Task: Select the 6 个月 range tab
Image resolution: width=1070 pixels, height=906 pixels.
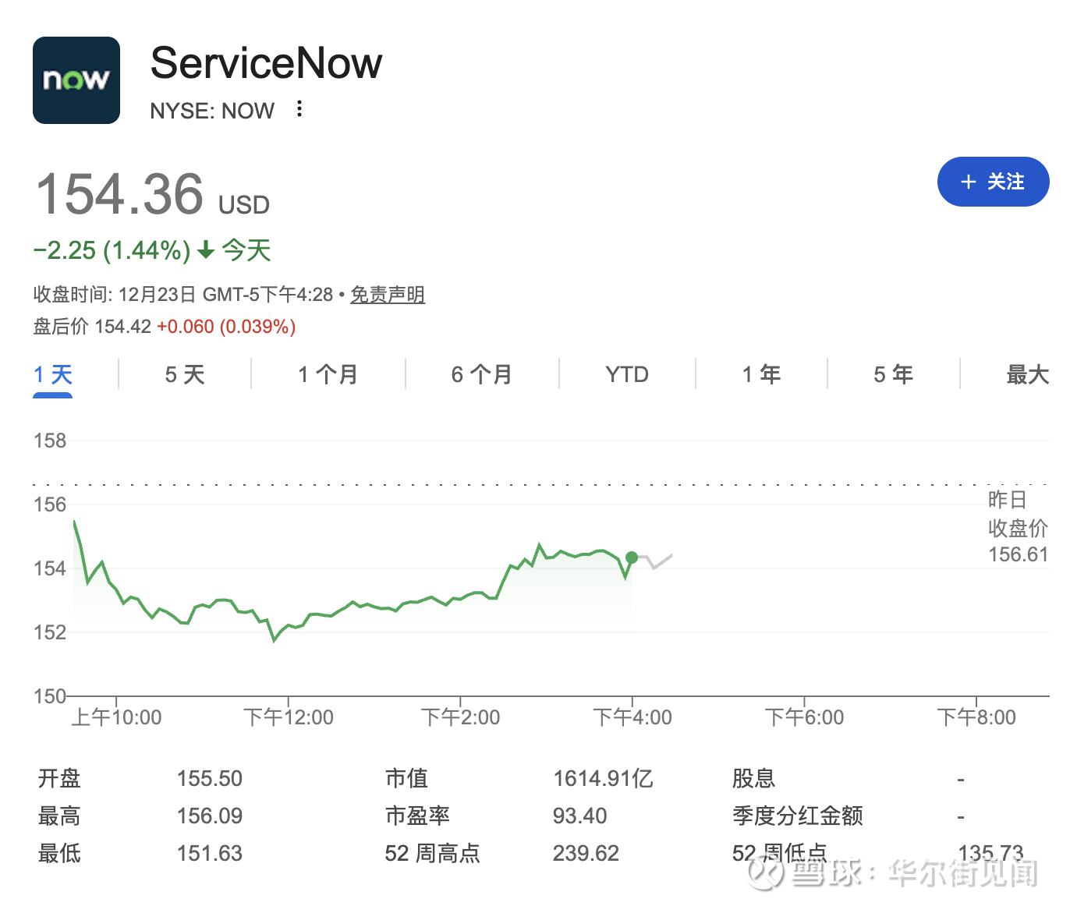Action: point(481,375)
